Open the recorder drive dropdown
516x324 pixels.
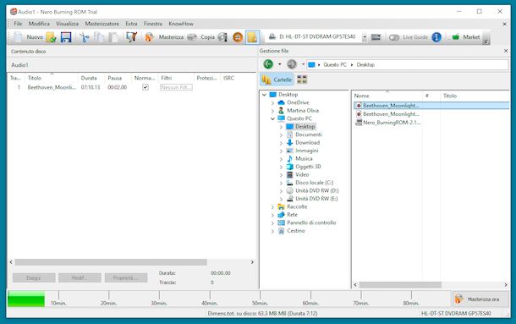pos(365,37)
